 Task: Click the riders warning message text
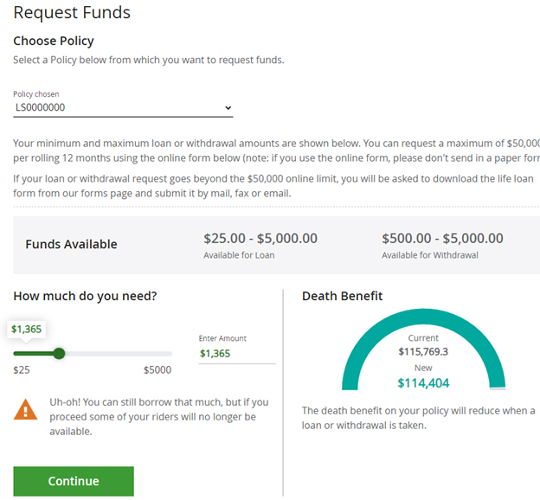pos(158,417)
